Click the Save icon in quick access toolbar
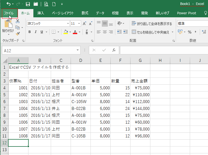Screen dimensions: 208x155 coord(28,4)
